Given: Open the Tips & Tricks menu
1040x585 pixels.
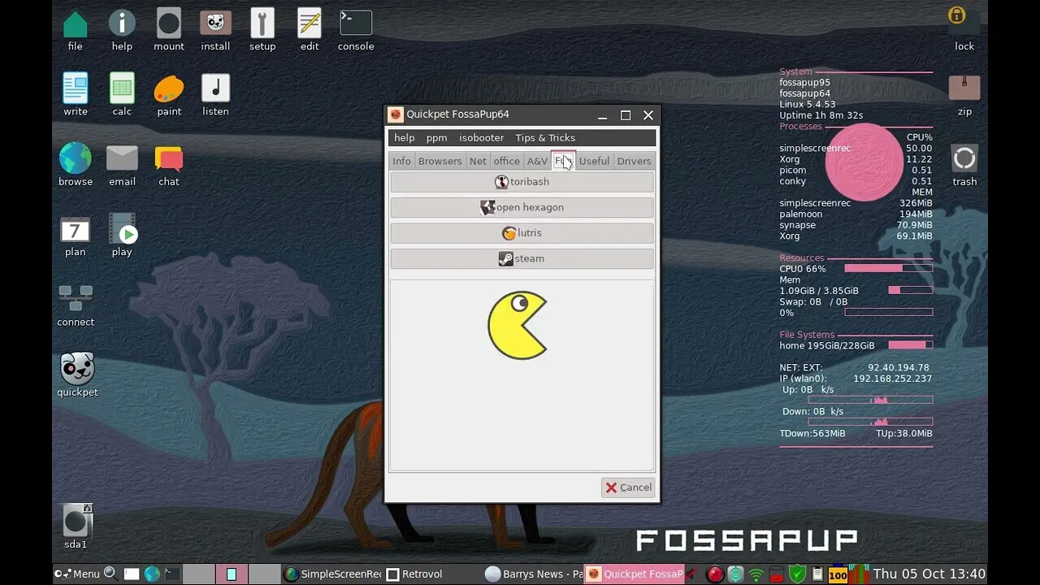Looking at the screenshot, I should coord(544,137).
